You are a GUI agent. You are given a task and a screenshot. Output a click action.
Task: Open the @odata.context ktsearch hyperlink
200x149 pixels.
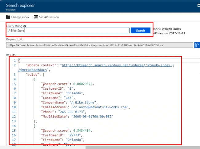[118, 65]
